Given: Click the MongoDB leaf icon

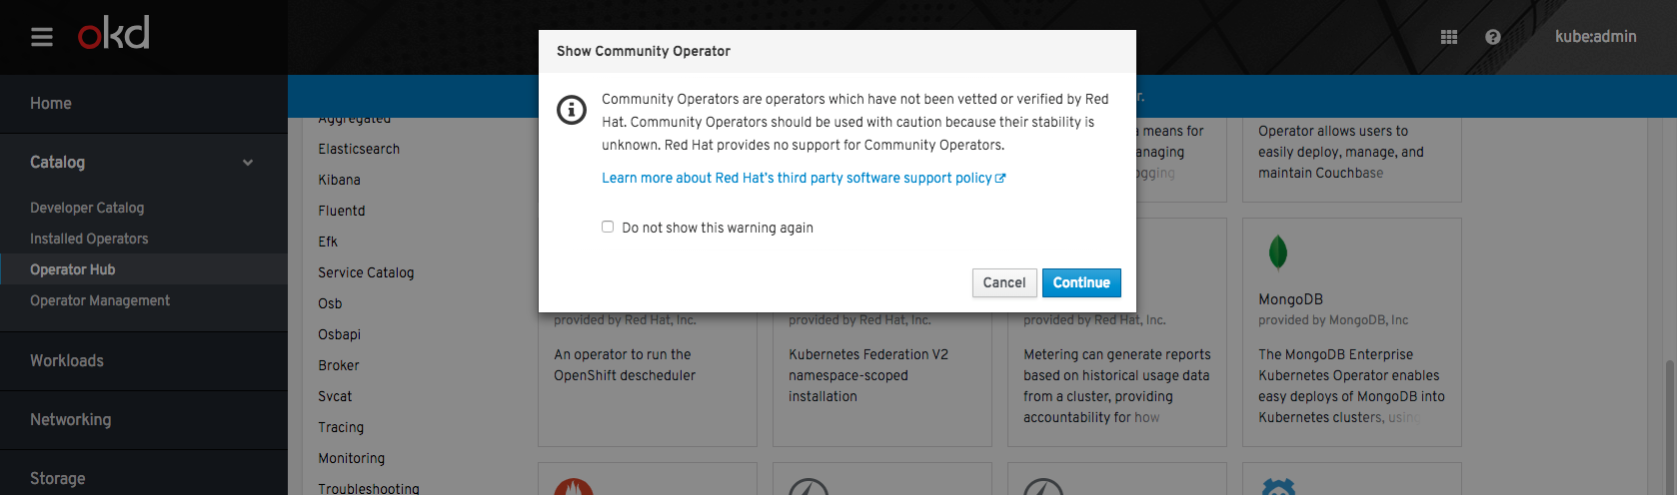Looking at the screenshot, I should point(1277,252).
